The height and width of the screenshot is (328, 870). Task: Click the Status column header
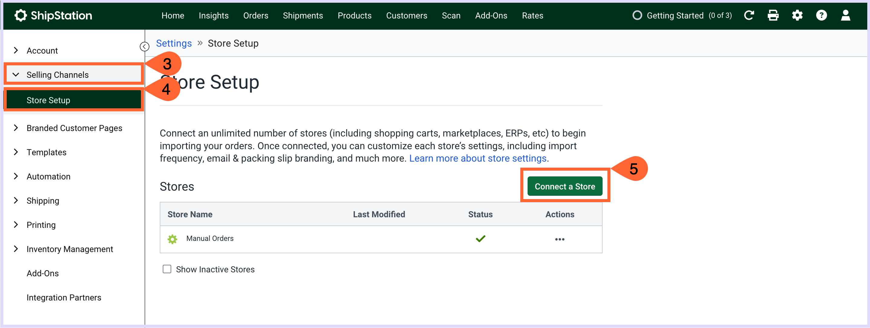[x=480, y=214]
